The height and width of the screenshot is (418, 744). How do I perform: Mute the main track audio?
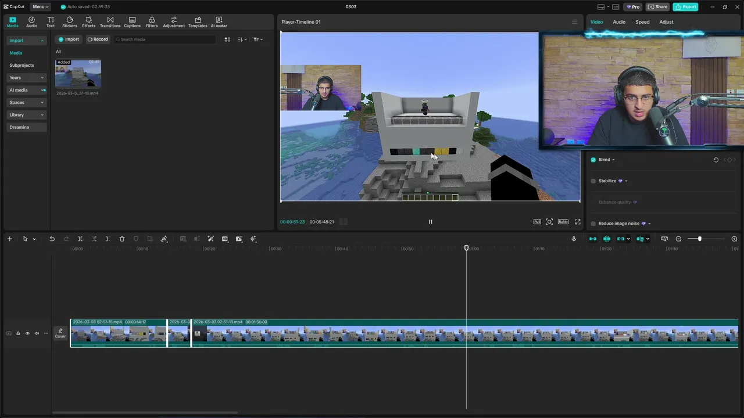point(37,333)
